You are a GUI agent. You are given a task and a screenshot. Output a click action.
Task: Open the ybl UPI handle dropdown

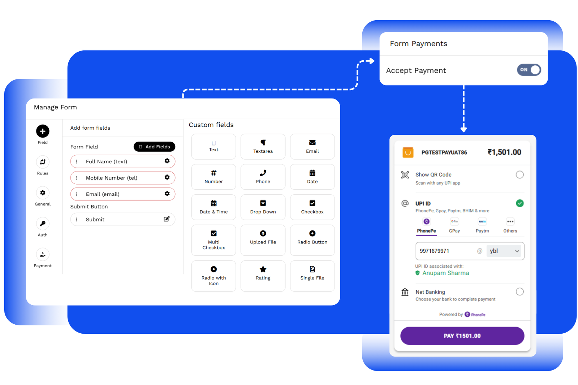(504, 251)
